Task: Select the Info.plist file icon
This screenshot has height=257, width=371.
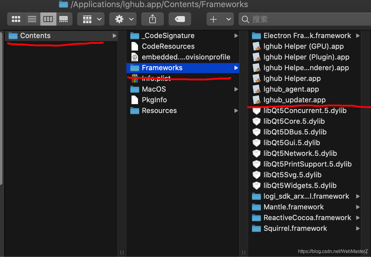Action: tap(135, 79)
